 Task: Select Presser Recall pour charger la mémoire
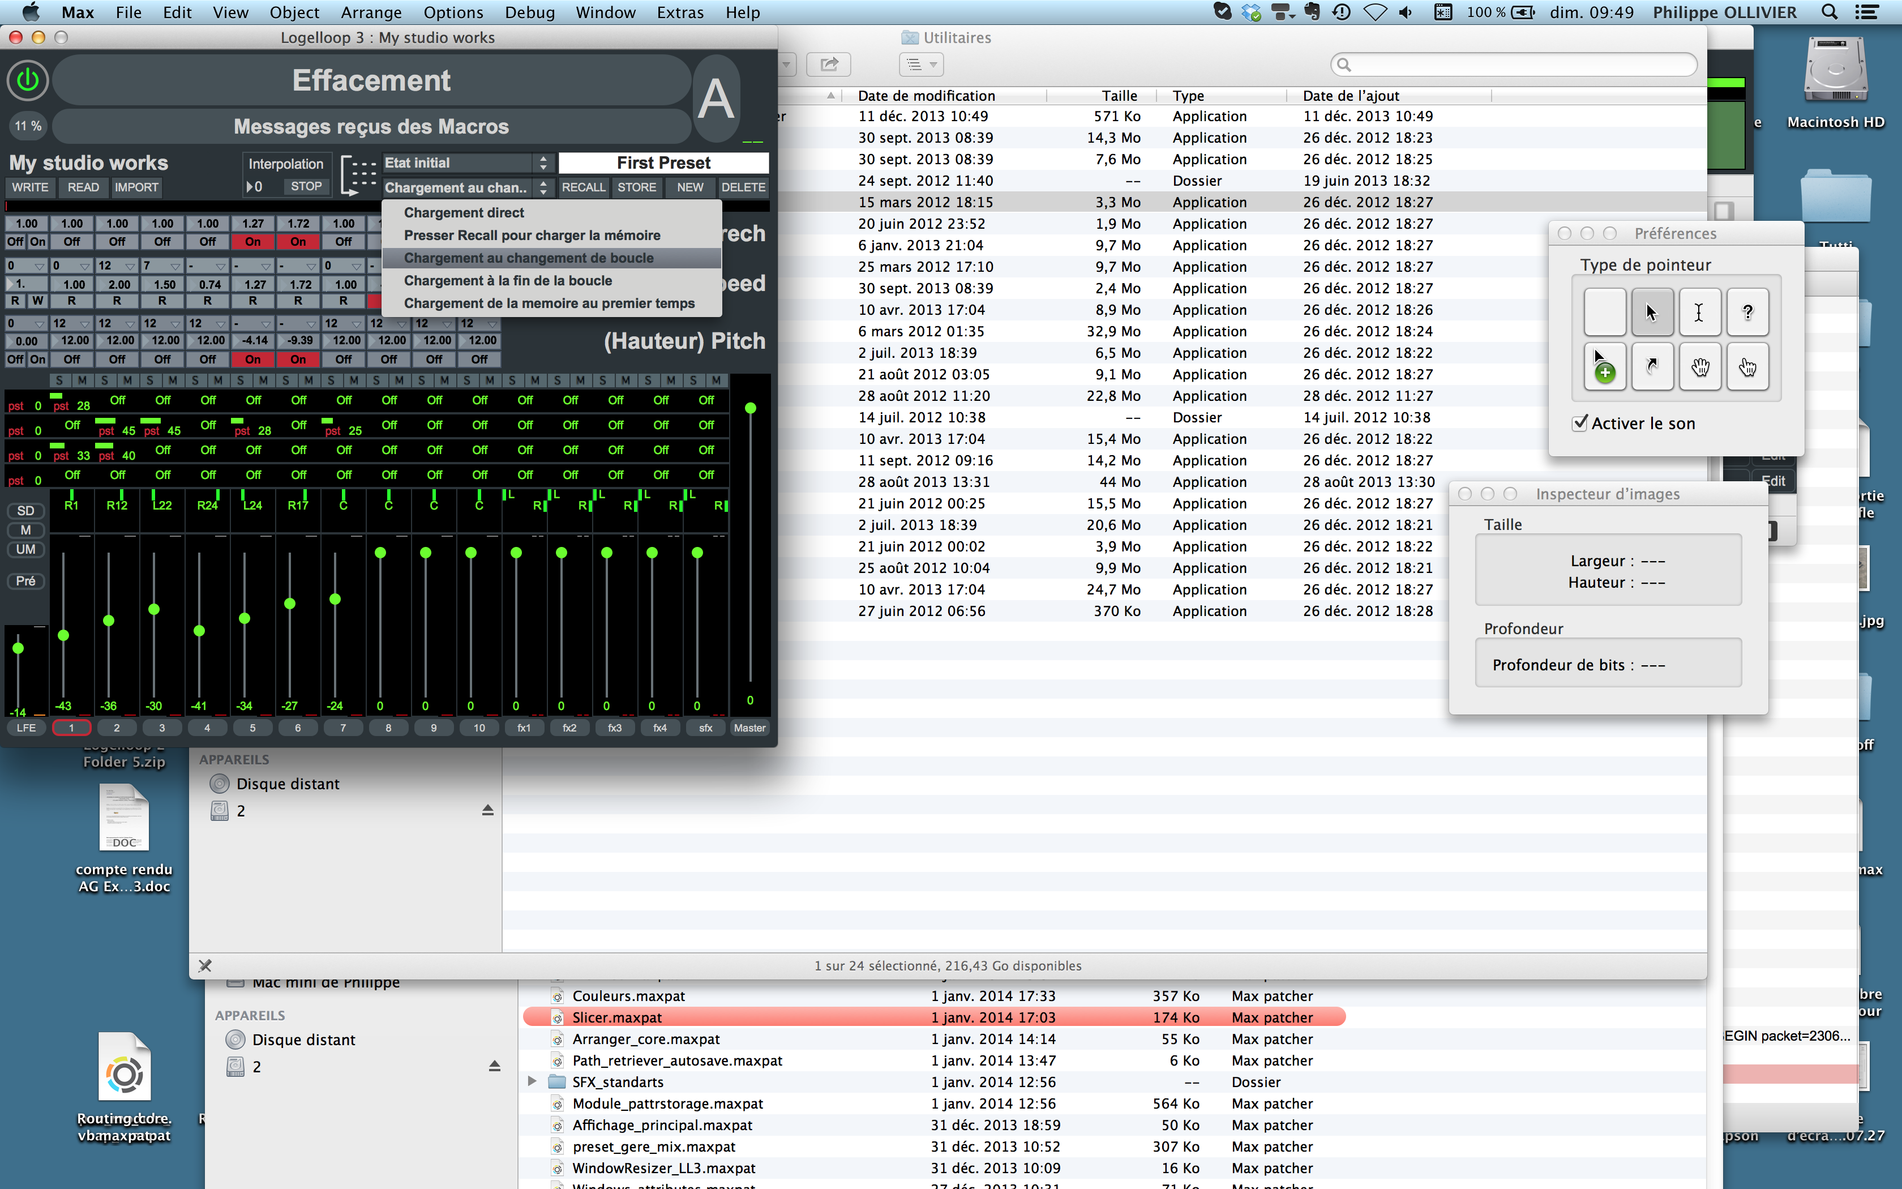point(551,235)
